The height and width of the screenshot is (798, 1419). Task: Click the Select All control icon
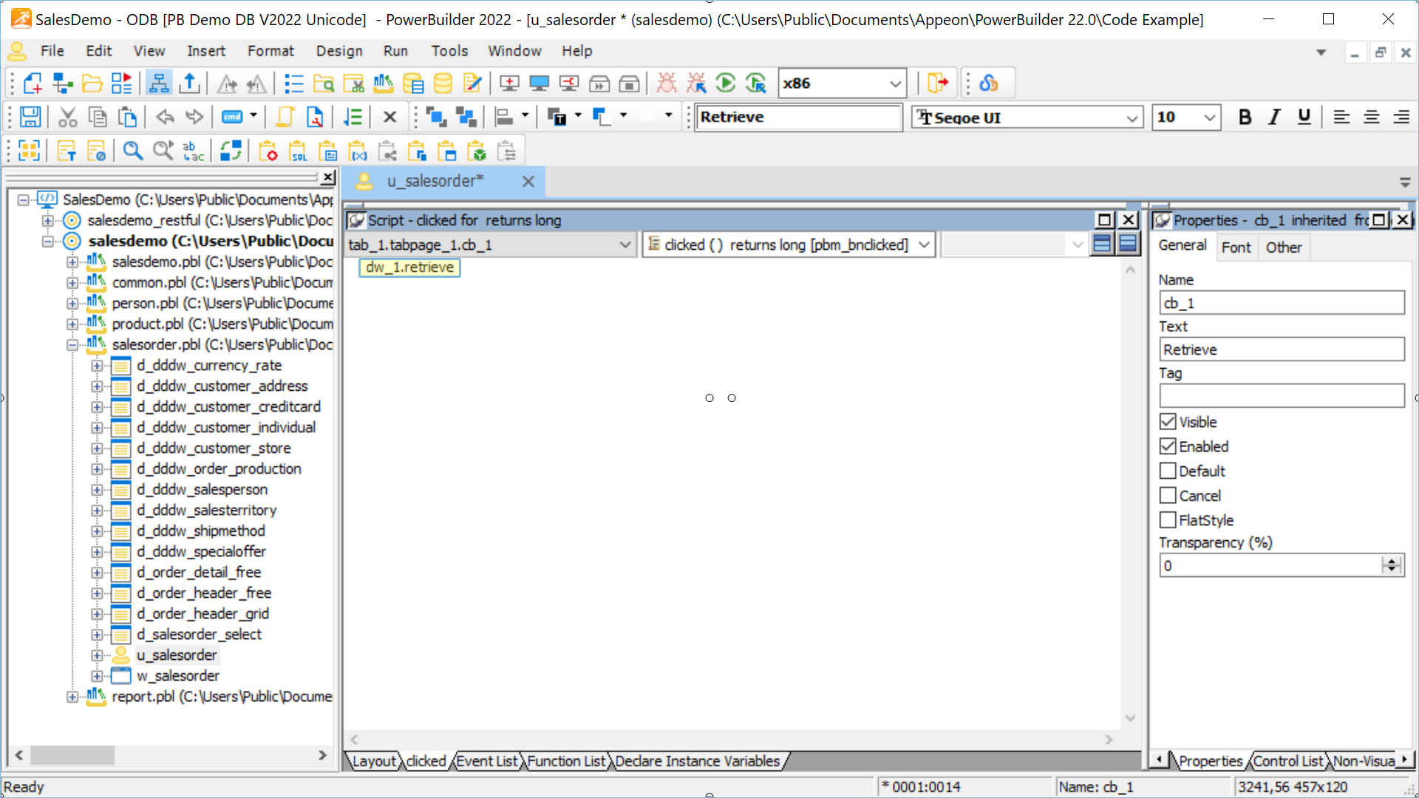tap(30, 151)
